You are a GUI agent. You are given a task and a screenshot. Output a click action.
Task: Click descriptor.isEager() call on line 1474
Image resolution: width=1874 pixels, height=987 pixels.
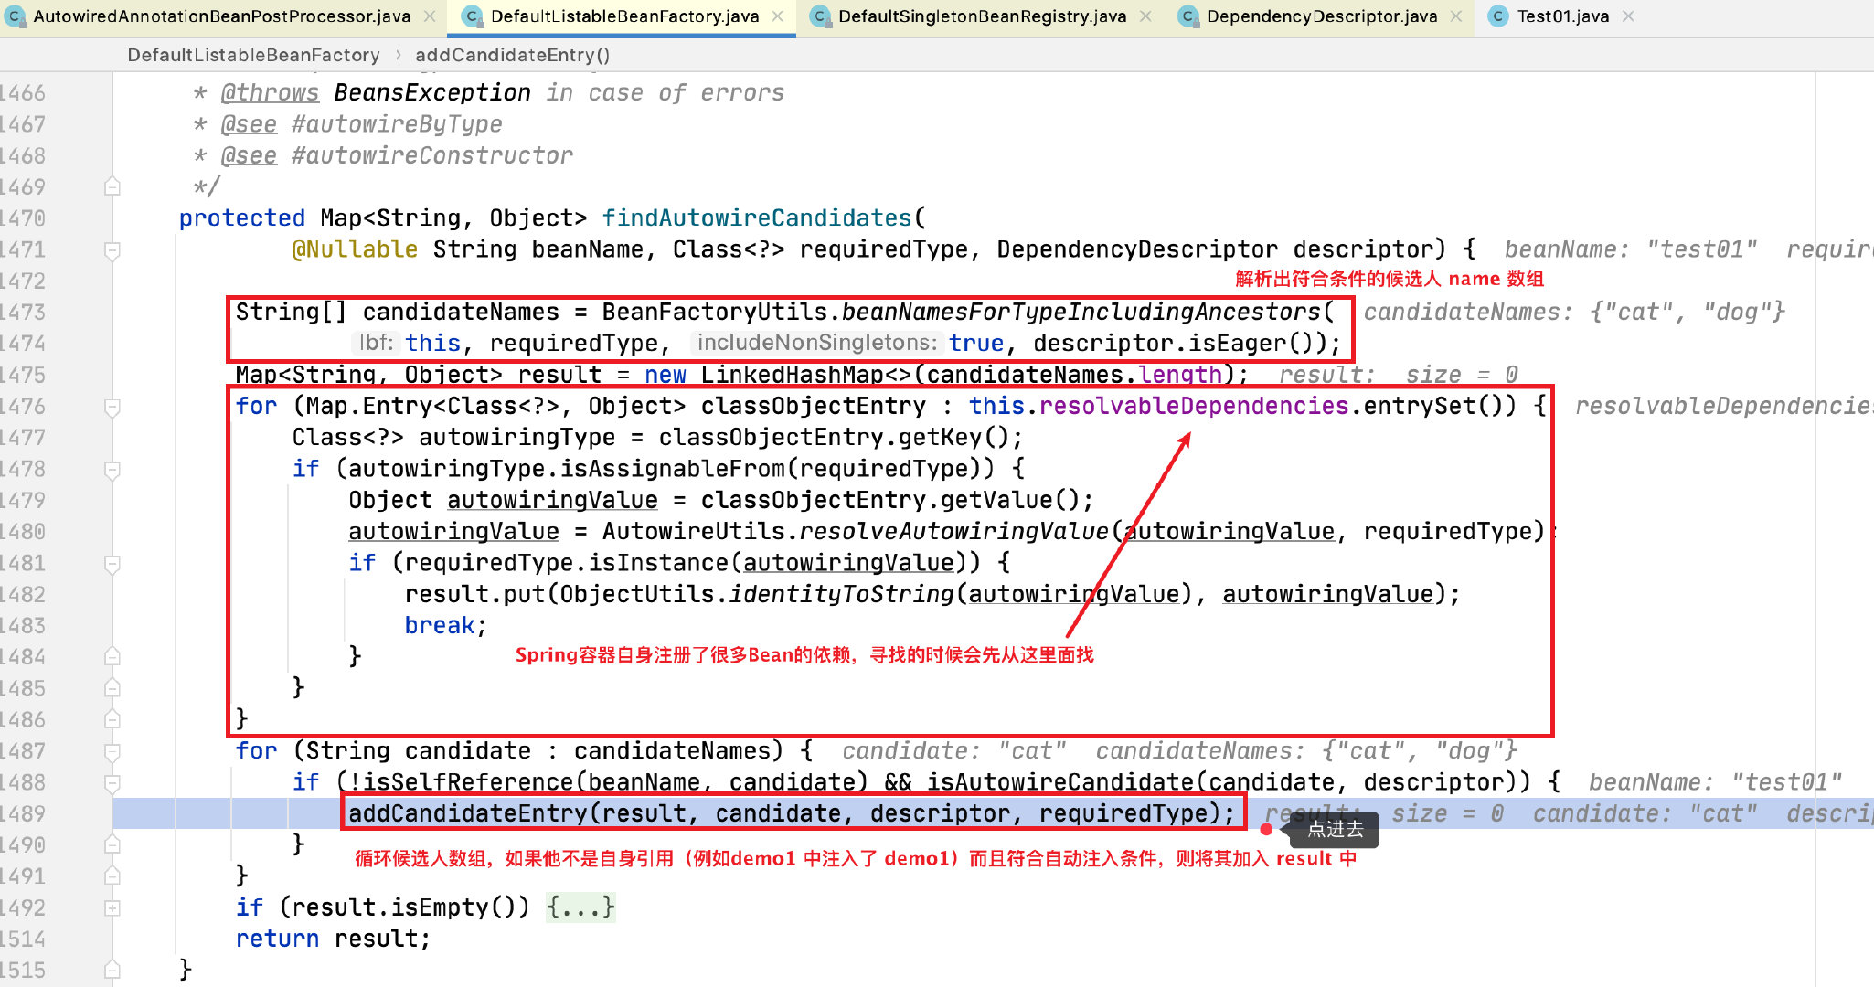pos(1173,344)
